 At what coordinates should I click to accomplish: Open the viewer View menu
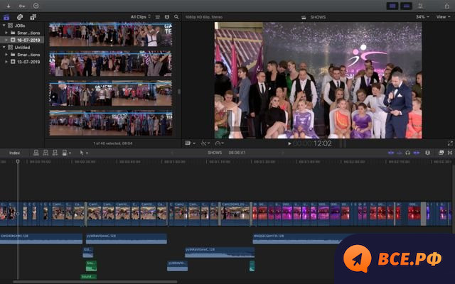pyautogui.click(x=442, y=17)
